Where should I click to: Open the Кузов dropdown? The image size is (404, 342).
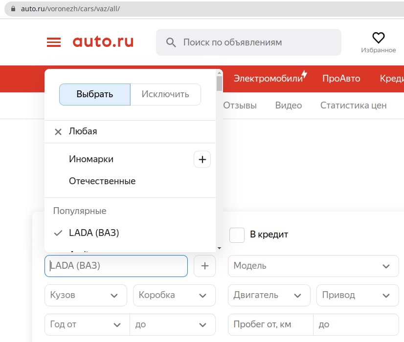click(86, 295)
